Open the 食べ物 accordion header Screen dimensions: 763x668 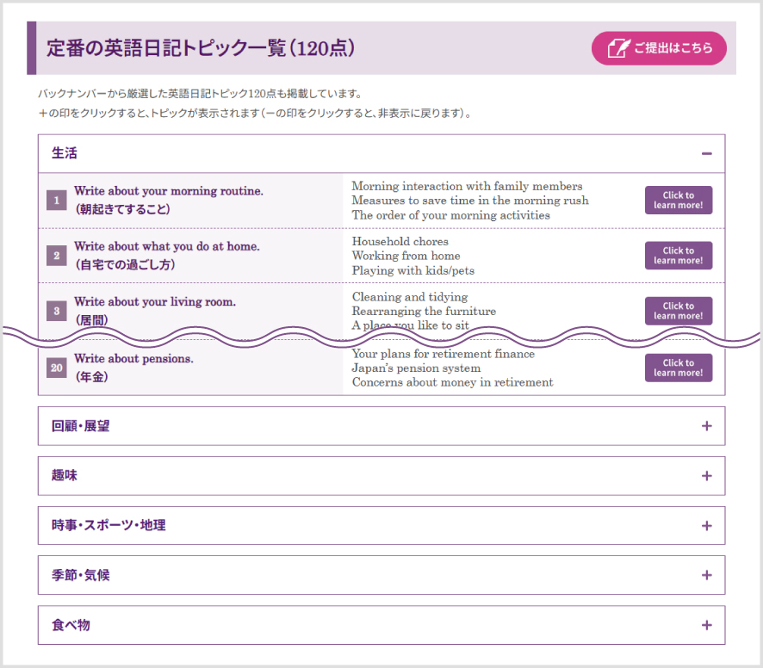[71, 625]
